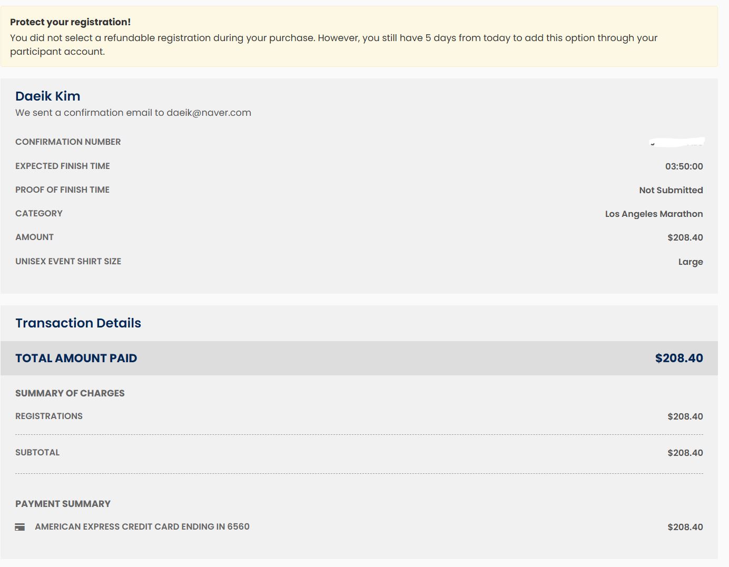Image resolution: width=729 pixels, height=567 pixels.
Task: Click the TOTAL AMOUNT PAID label
Action: tap(76, 359)
